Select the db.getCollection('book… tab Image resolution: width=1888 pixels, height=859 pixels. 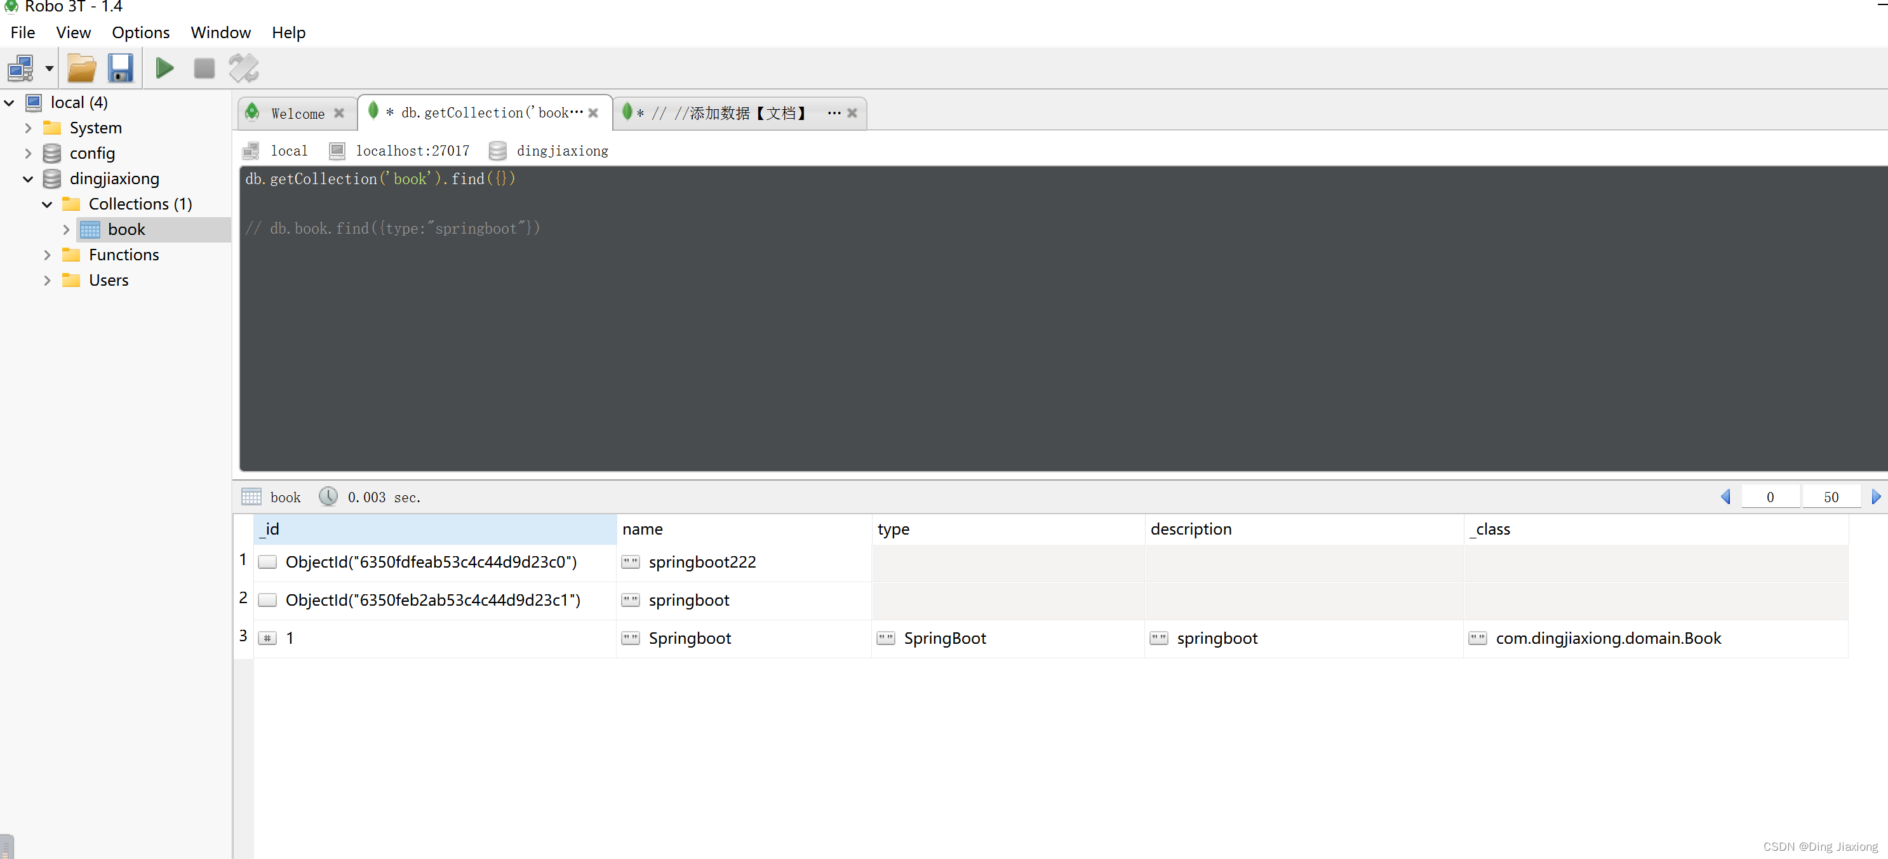[x=485, y=113]
